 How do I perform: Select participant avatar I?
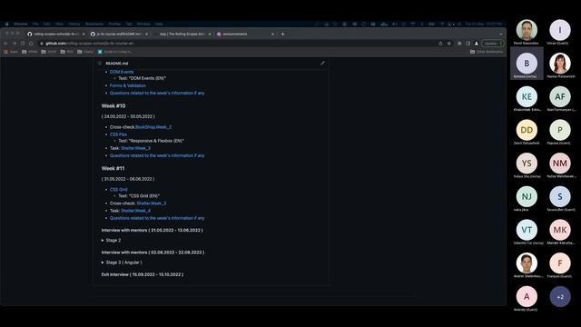pos(560,30)
